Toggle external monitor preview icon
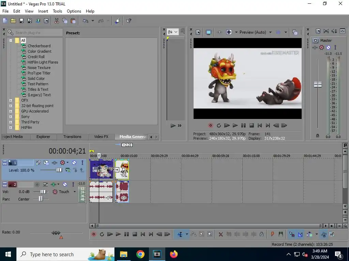 [x=208, y=32]
